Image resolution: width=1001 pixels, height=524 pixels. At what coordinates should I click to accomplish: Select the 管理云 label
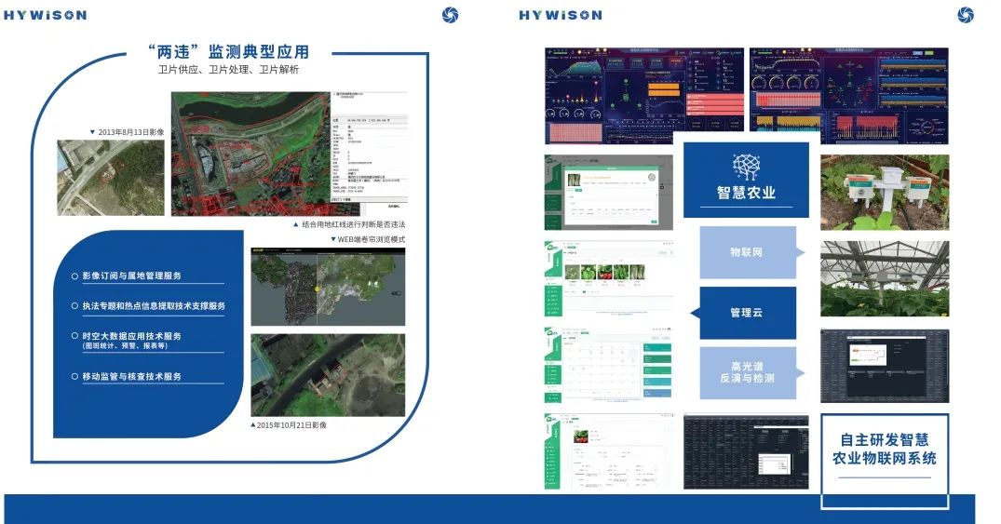pyautogui.click(x=746, y=313)
